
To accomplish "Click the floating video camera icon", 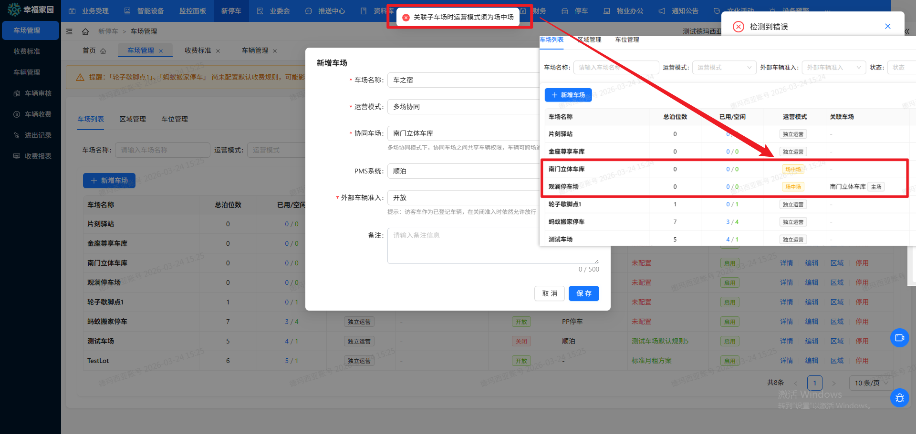I will 899,338.
